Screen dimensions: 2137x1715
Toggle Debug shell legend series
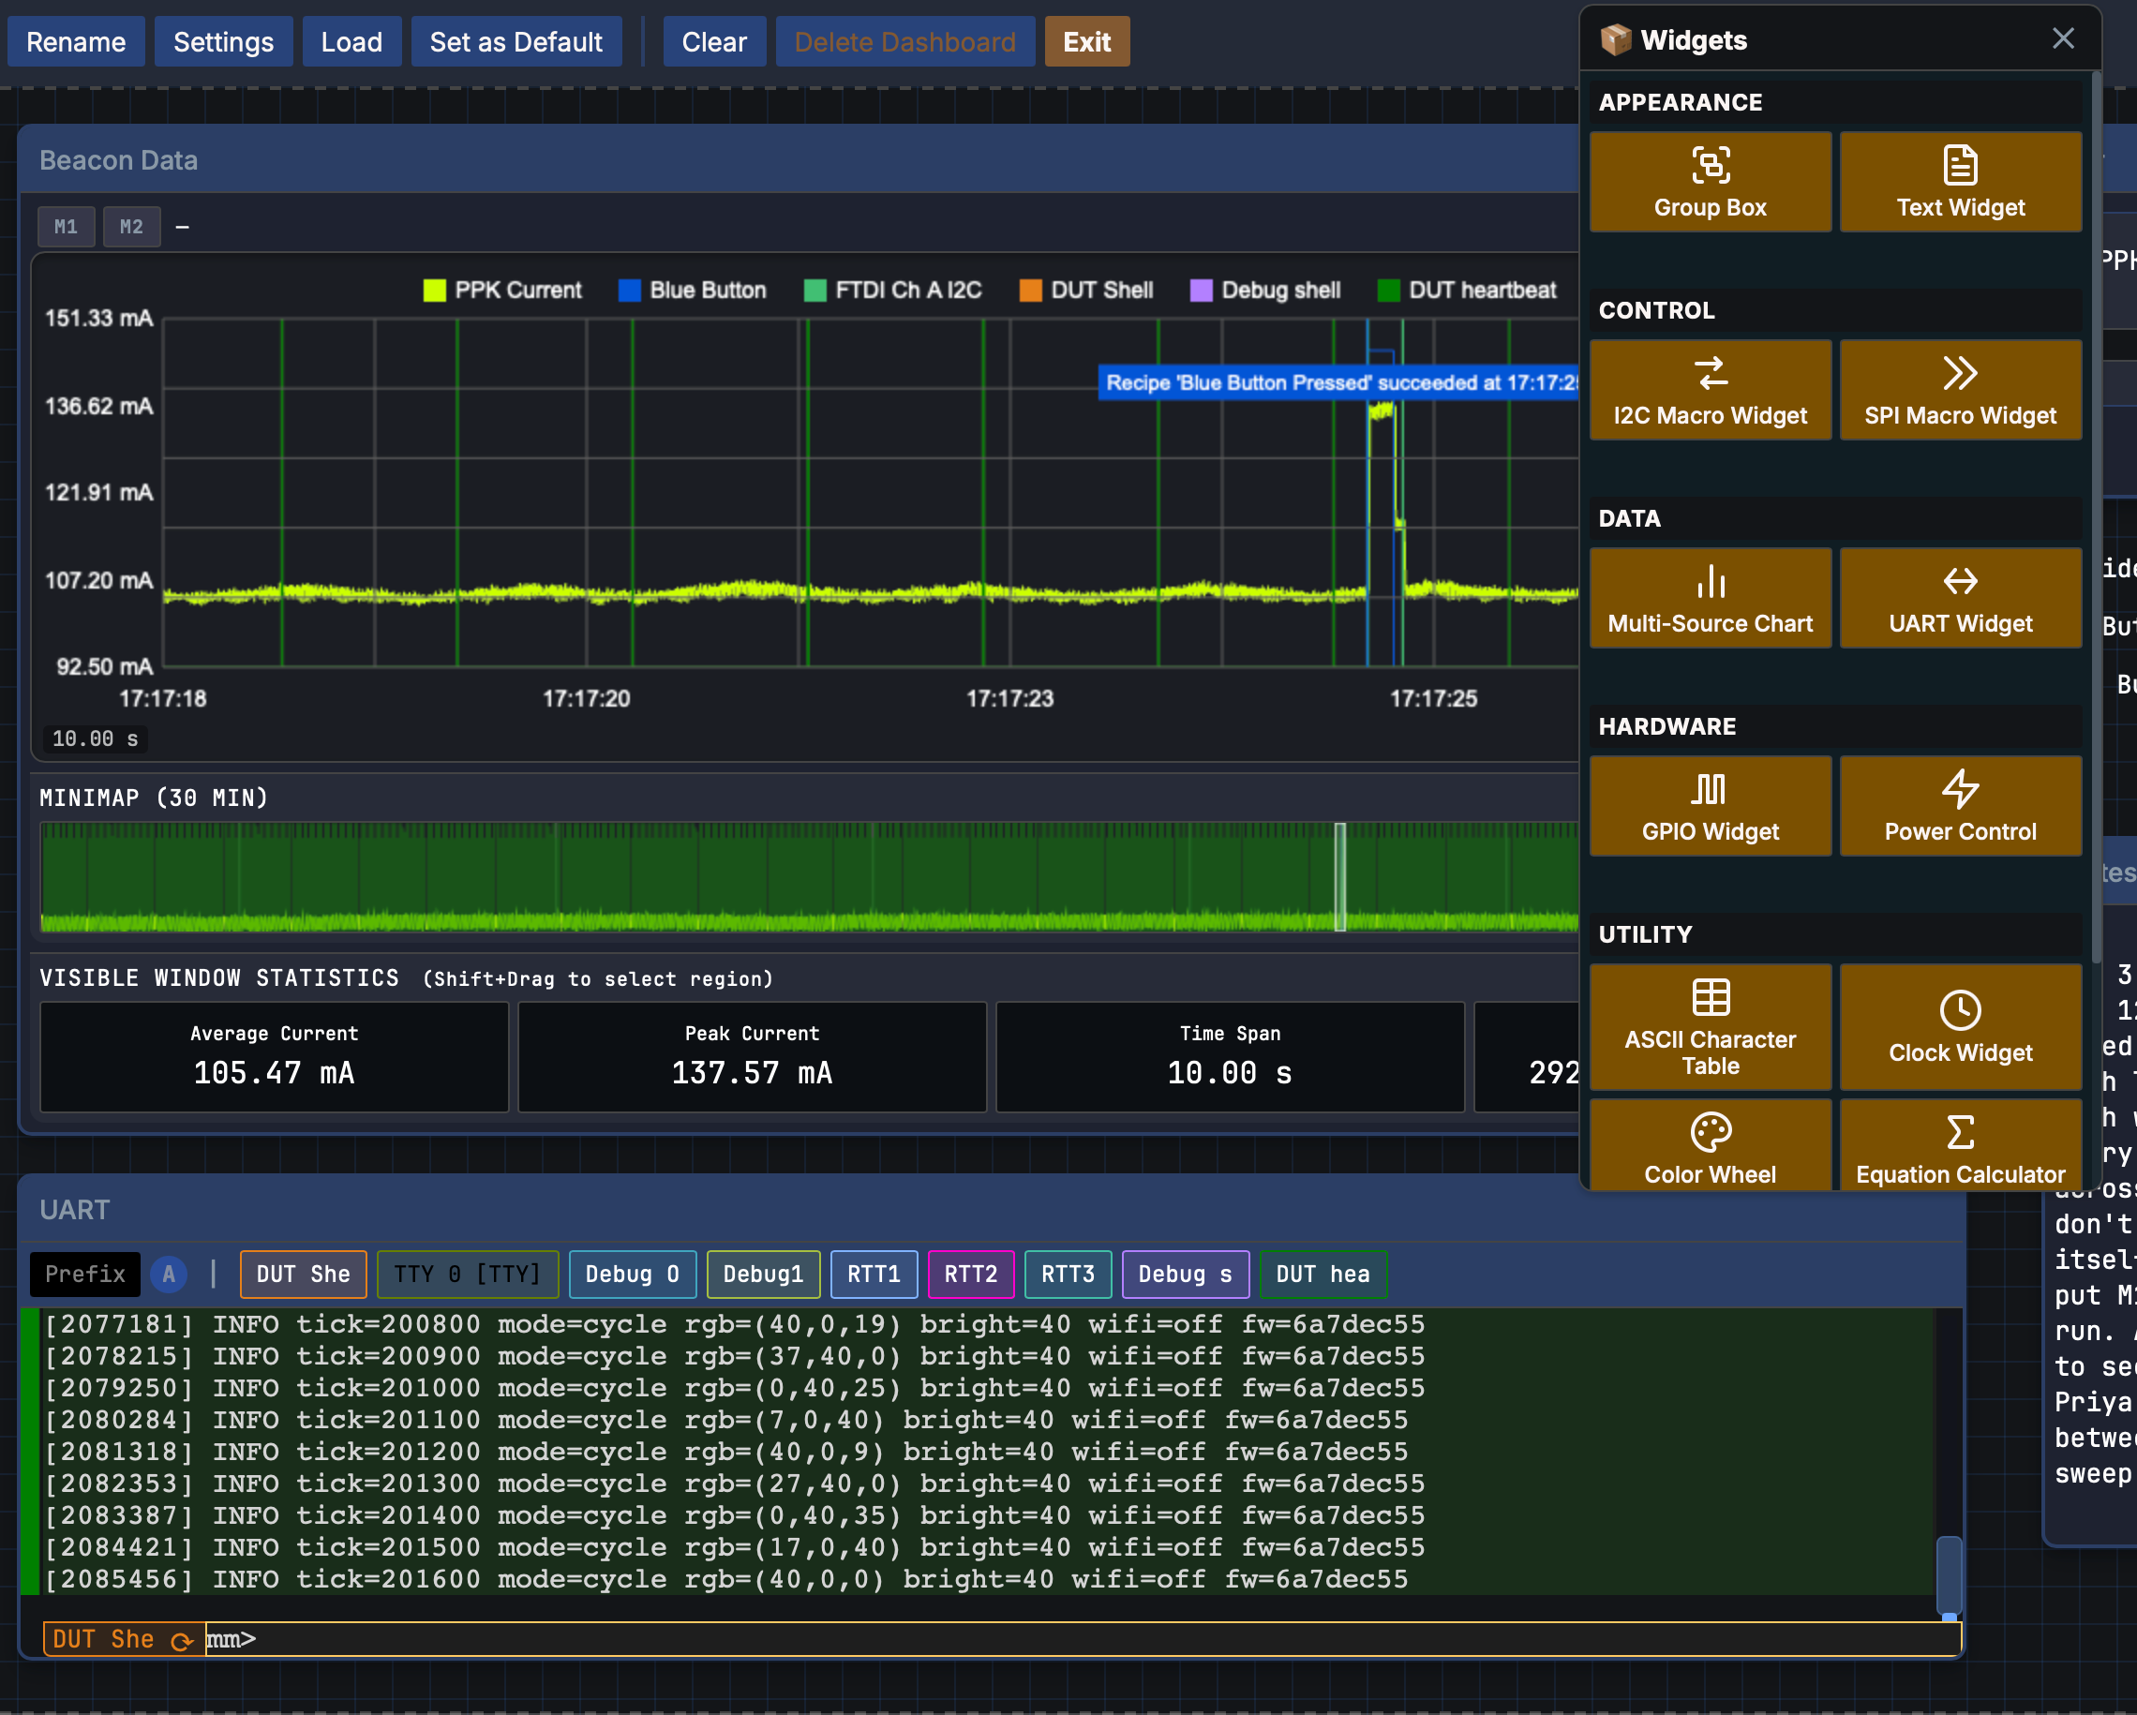click(1265, 291)
